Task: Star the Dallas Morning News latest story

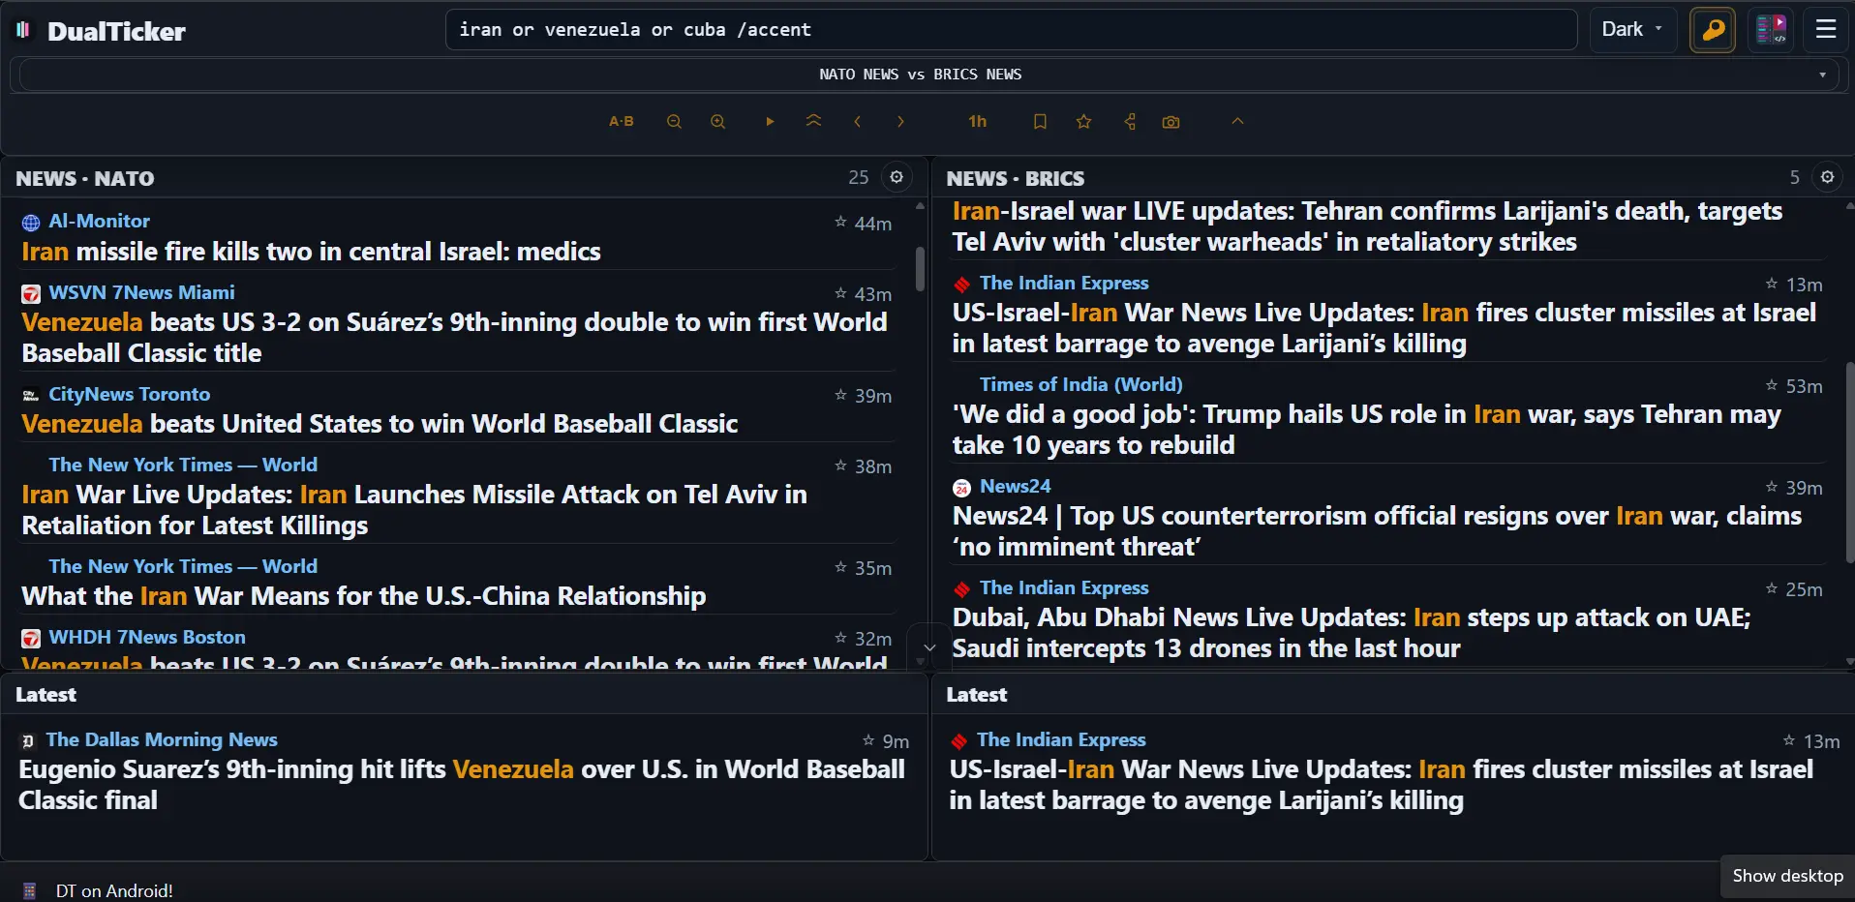Action: (x=868, y=739)
